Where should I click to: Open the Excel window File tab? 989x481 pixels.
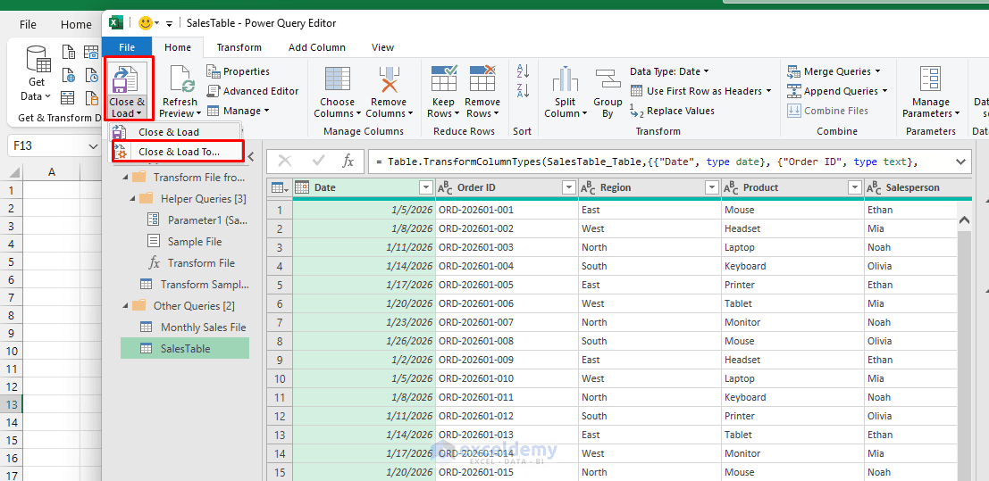click(x=28, y=25)
